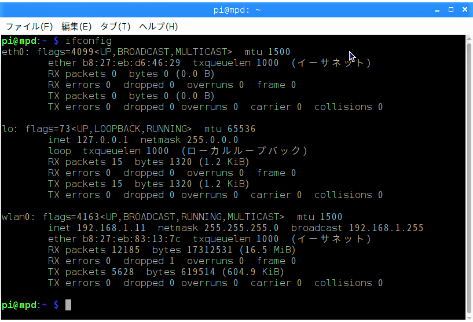
Task: Click the terminal cursor block
Action: tap(68, 305)
